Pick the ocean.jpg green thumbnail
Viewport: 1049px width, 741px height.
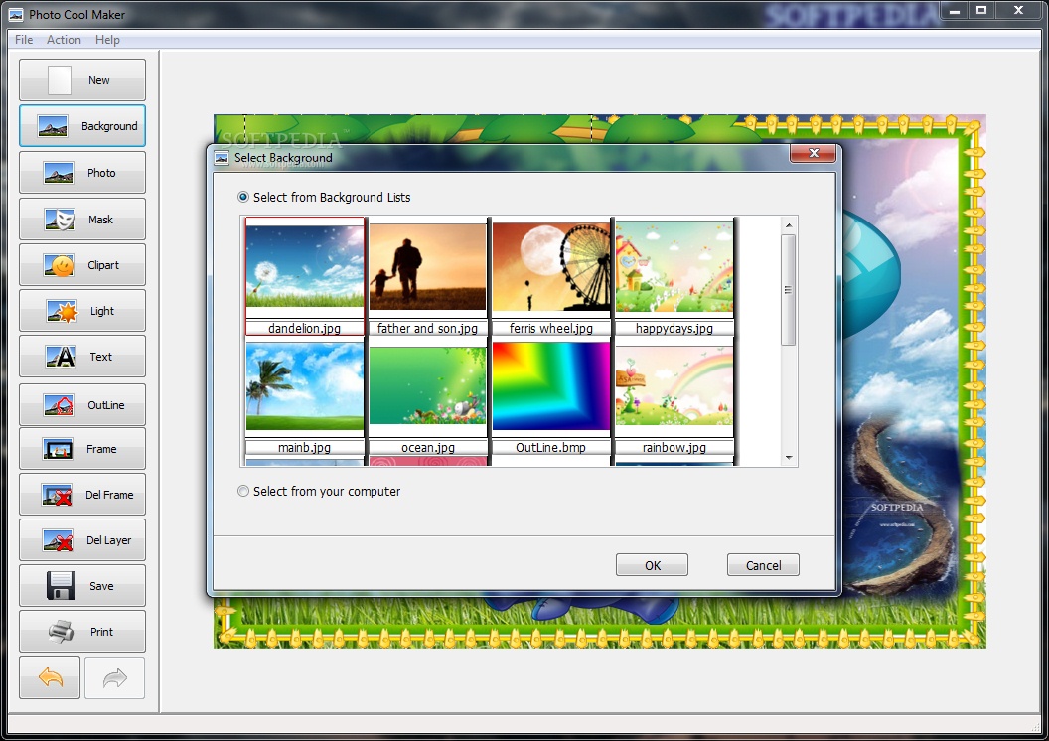(x=427, y=384)
